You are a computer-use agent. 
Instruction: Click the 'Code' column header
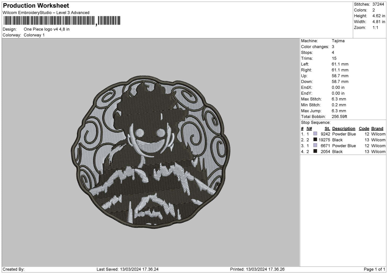pos(364,129)
